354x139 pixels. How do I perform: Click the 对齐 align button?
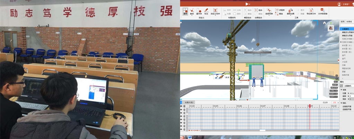227,10
